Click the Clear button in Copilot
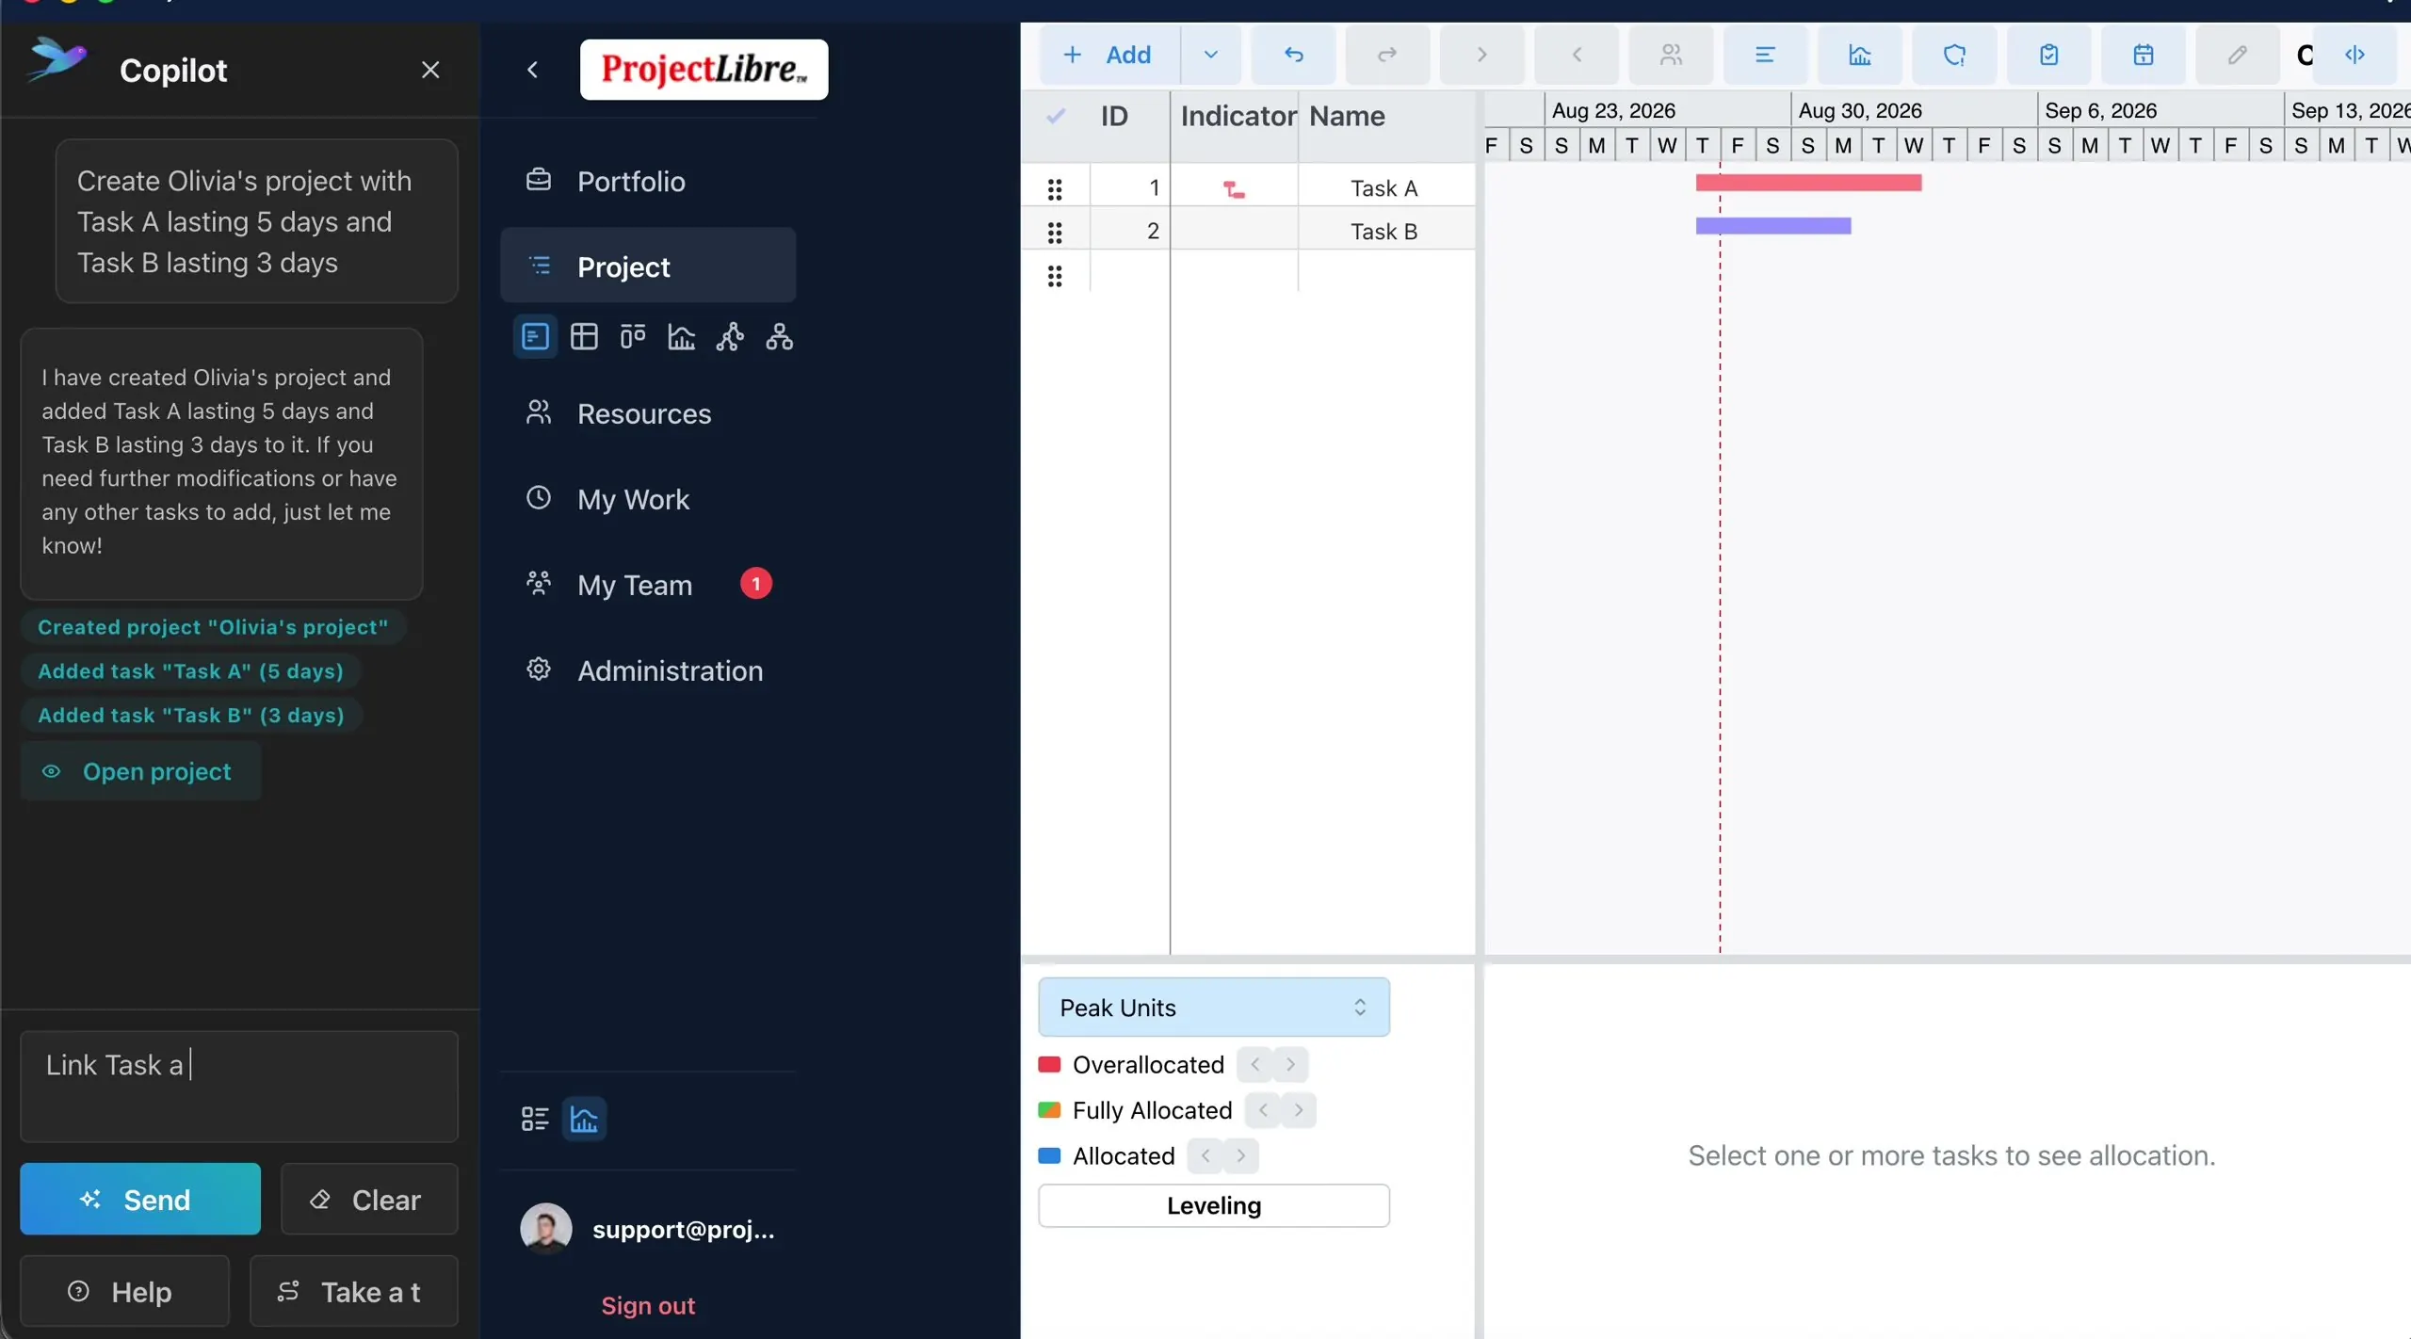The image size is (2411, 1339). 369,1199
